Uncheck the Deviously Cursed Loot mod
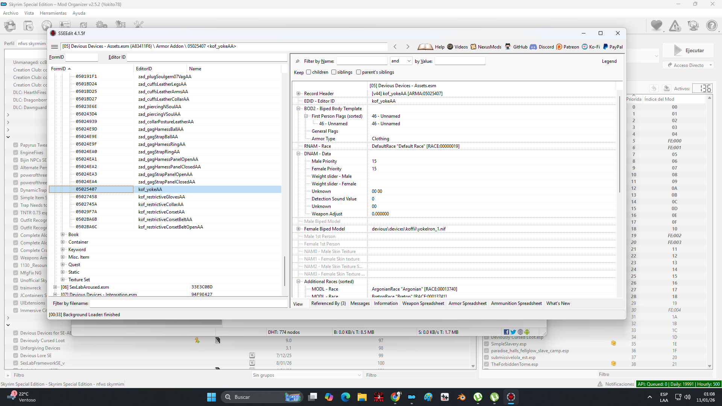 (x=16, y=341)
